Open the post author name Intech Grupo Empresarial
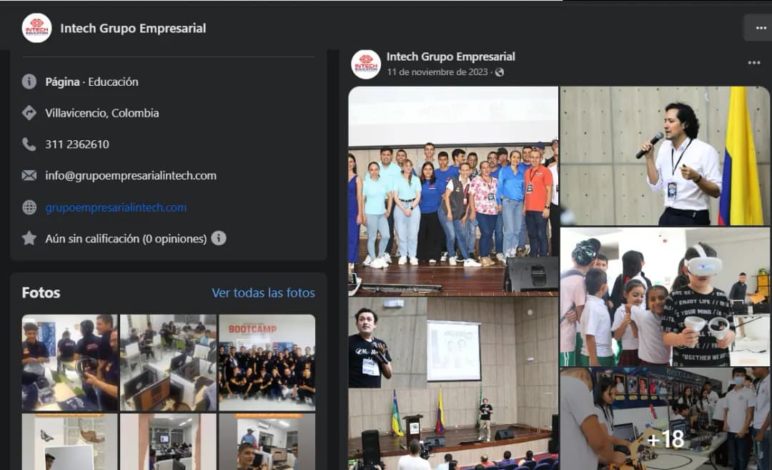Viewport: 772px width, 470px height. [450, 57]
